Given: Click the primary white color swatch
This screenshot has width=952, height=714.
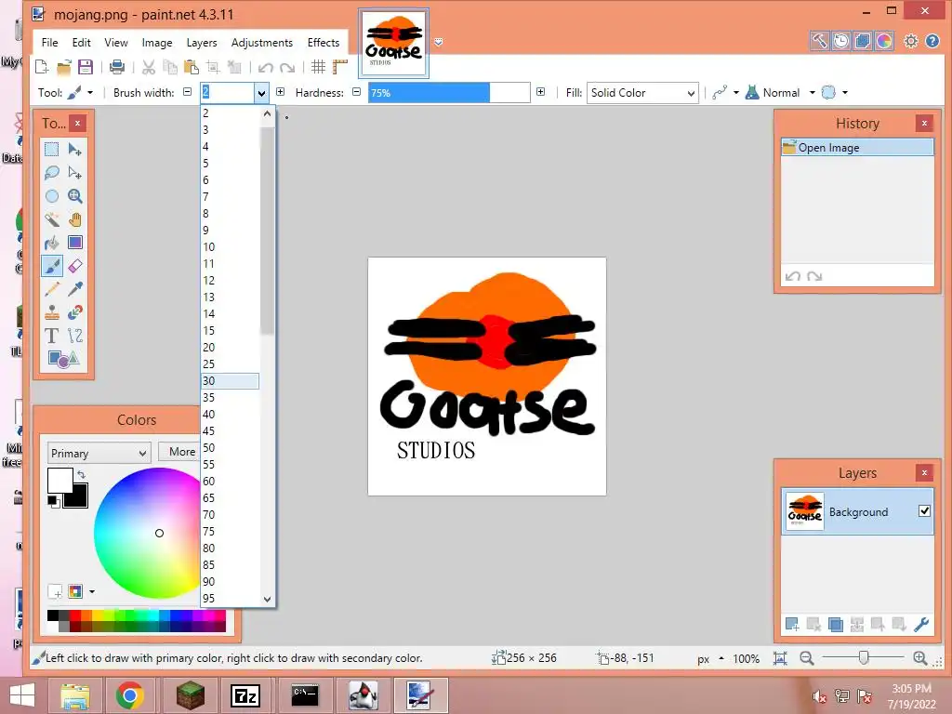Looking at the screenshot, I should coord(60,481).
